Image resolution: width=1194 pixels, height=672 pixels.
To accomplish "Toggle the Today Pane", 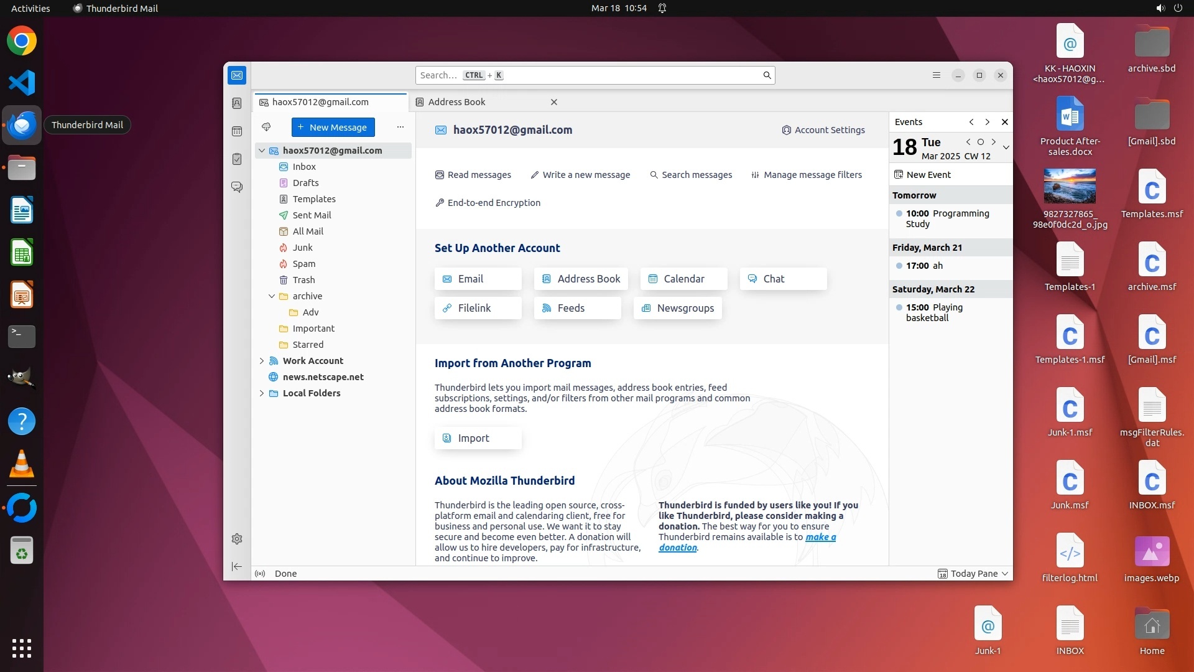I will pos(973,574).
